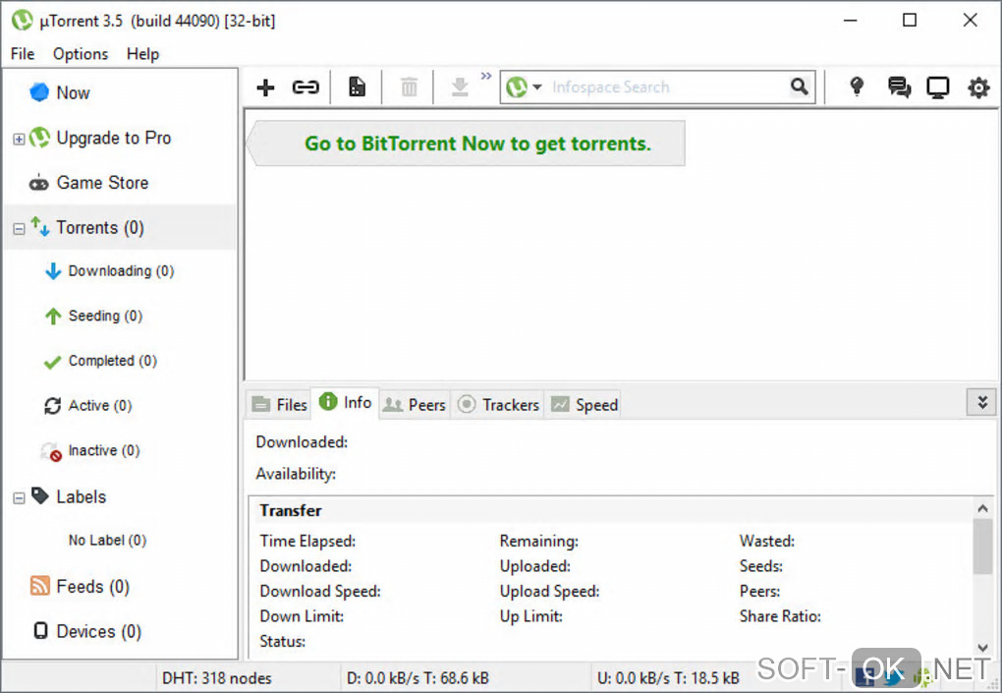
Task: Click the Create New Torrent file icon
Action: pos(357,87)
